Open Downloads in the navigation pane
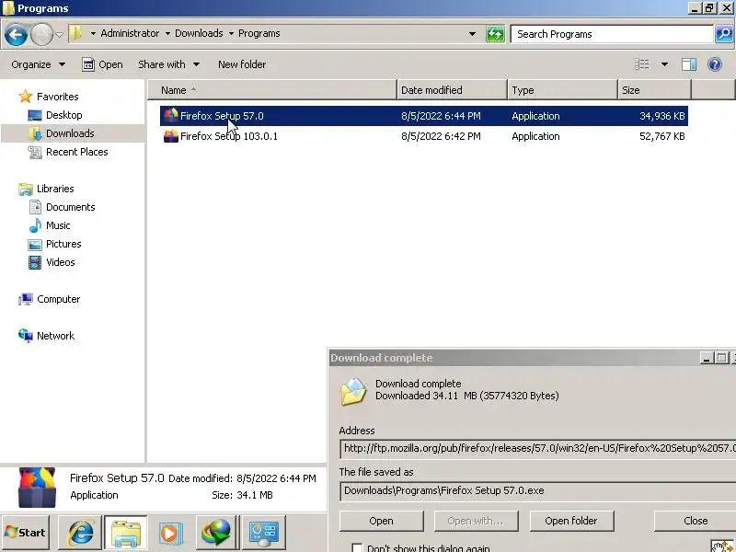 click(x=61, y=133)
